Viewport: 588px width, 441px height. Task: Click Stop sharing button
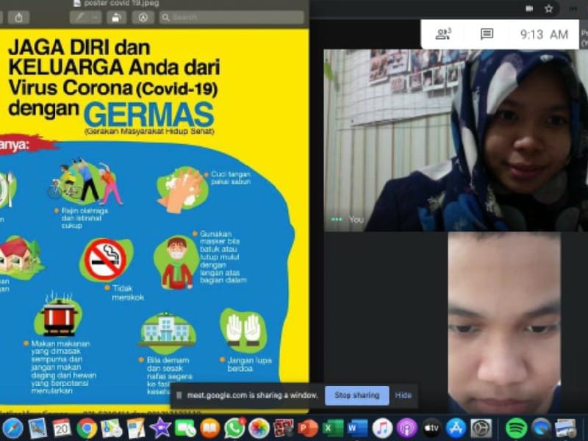coord(357,395)
